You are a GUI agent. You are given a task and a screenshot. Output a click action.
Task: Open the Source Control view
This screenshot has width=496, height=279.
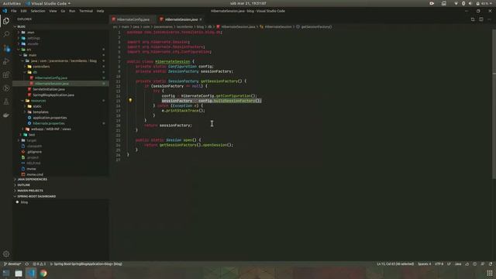pos(6,48)
